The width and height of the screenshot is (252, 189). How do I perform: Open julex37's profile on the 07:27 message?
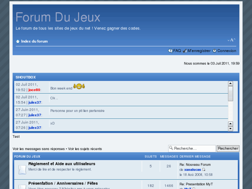[x=35, y=115]
